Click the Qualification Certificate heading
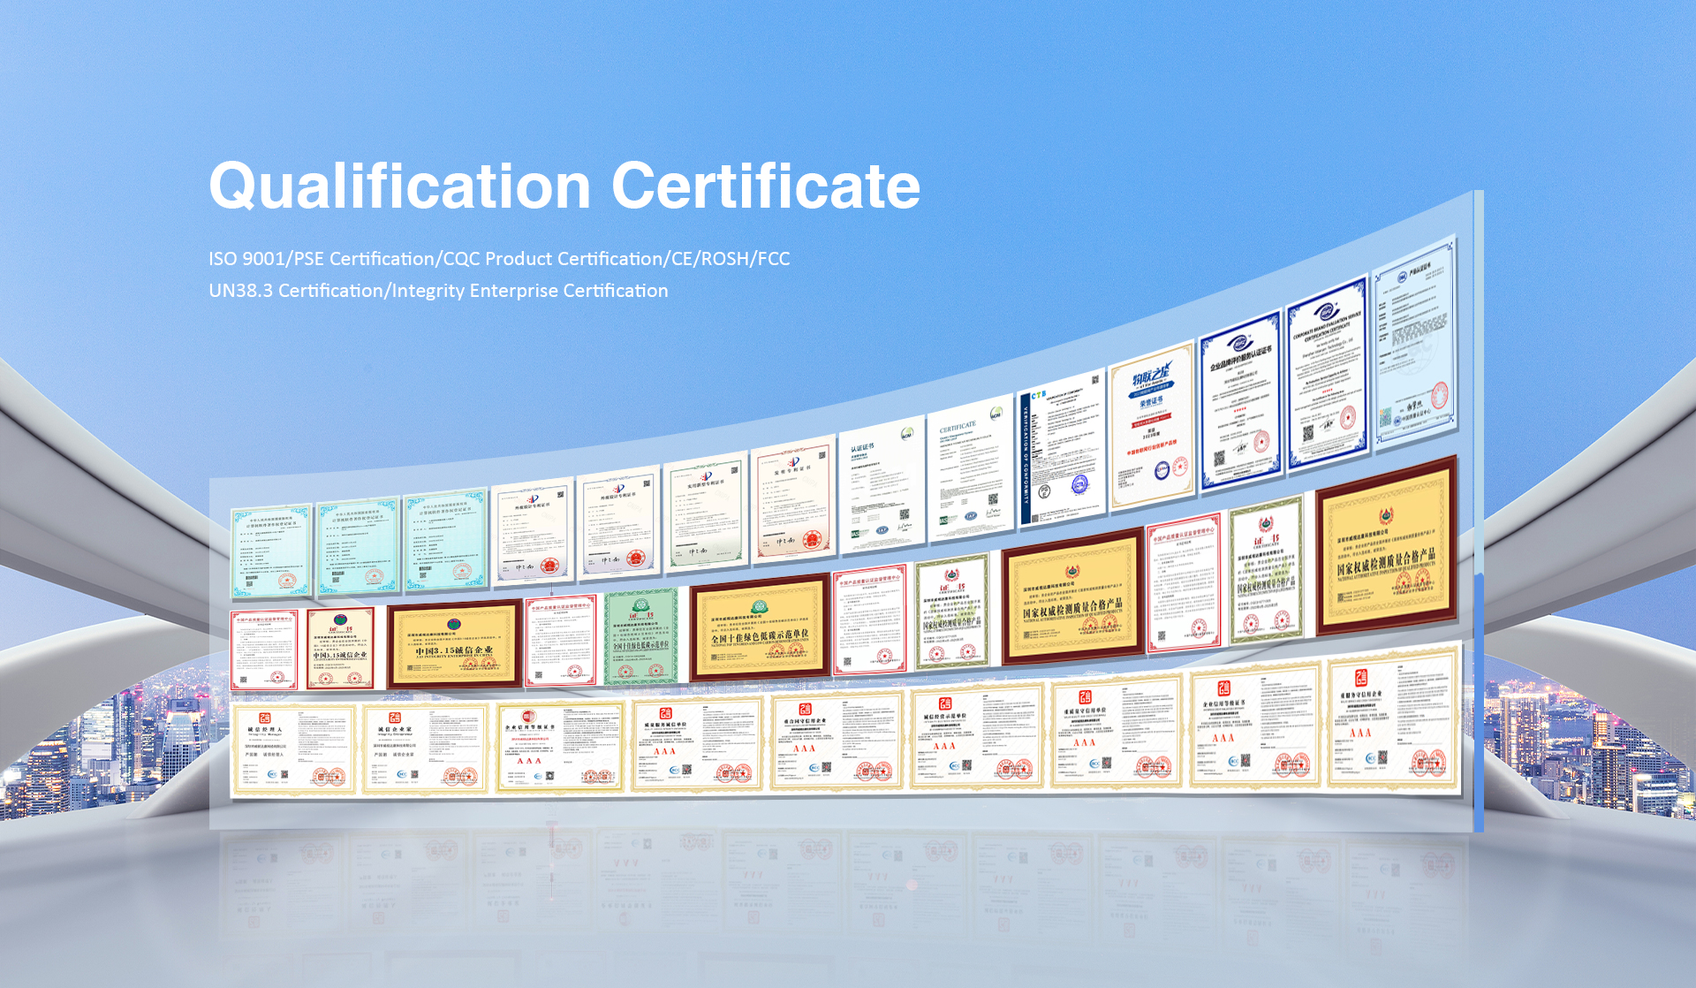The height and width of the screenshot is (988, 1696). click(x=564, y=186)
